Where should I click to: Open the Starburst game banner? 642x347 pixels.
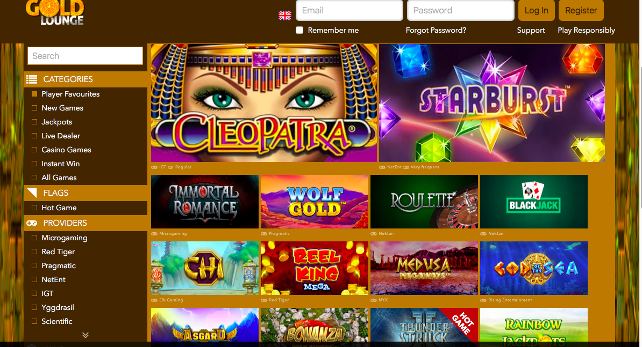pyautogui.click(x=492, y=103)
